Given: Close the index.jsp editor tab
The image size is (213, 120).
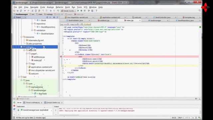Looking at the screenshot, I should pyautogui.click(x=140, y=20).
